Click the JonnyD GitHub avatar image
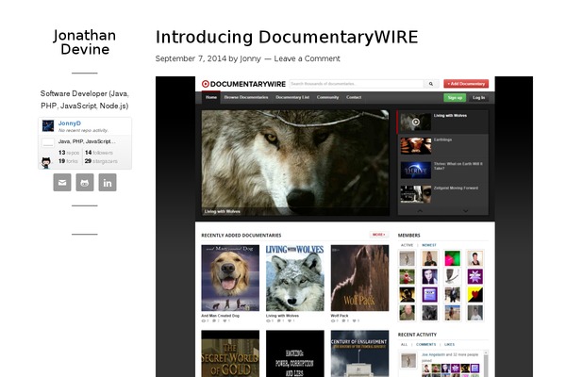Image resolution: width=566 pixels, height=377 pixels. pos(48,126)
